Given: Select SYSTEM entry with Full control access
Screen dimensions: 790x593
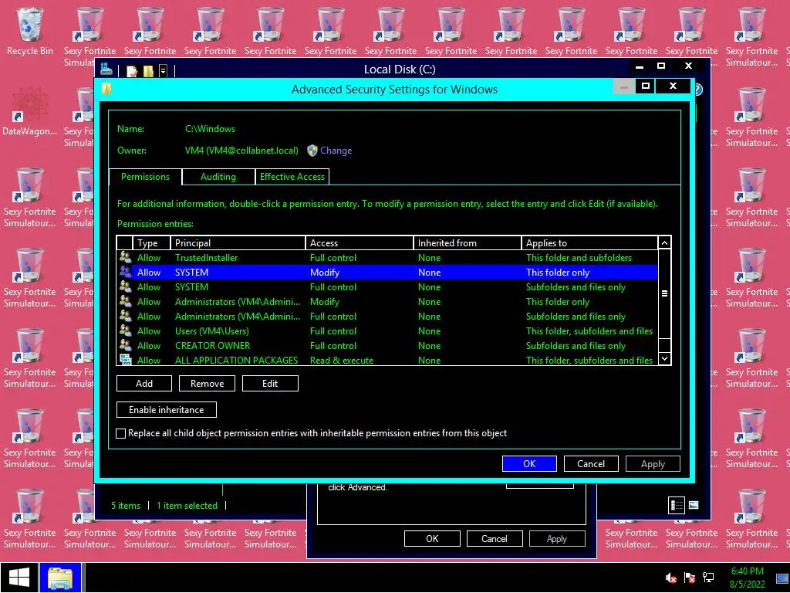Looking at the screenshot, I should coord(387,287).
